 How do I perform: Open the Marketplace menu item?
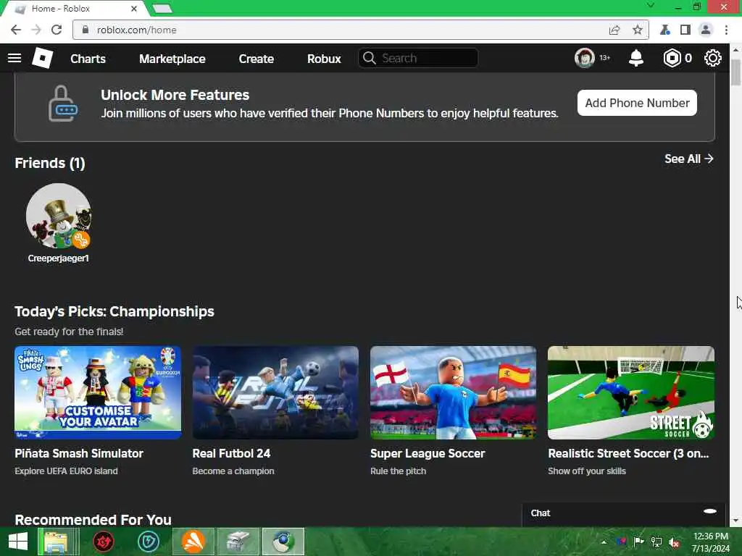click(x=172, y=59)
